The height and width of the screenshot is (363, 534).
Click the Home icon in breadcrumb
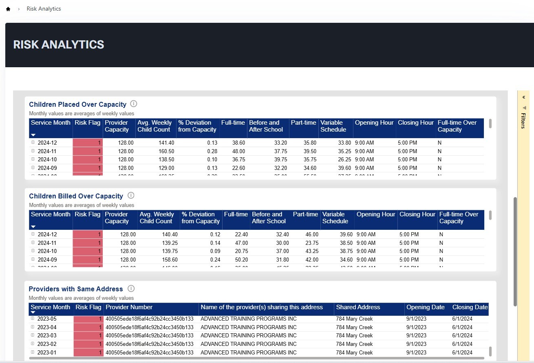tap(8, 9)
